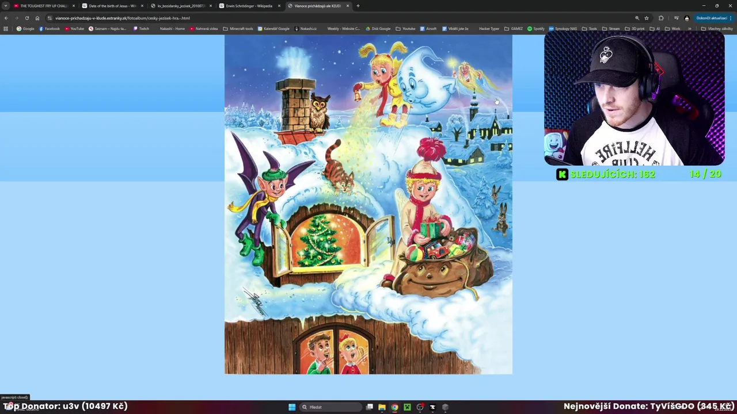The height and width of the screenshot is (414, 737).
Task: Switch to THE TOUGHEST FRY UP CHALL tab
Action: (44, 6)
